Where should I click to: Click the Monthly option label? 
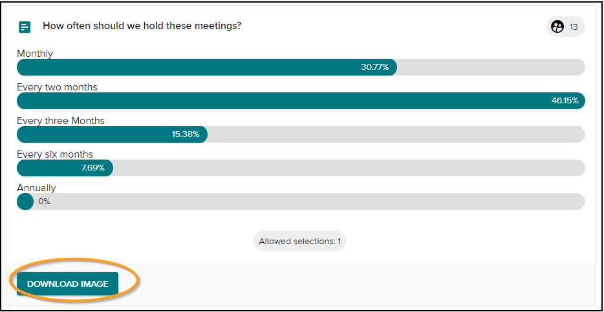pos(35,54)
